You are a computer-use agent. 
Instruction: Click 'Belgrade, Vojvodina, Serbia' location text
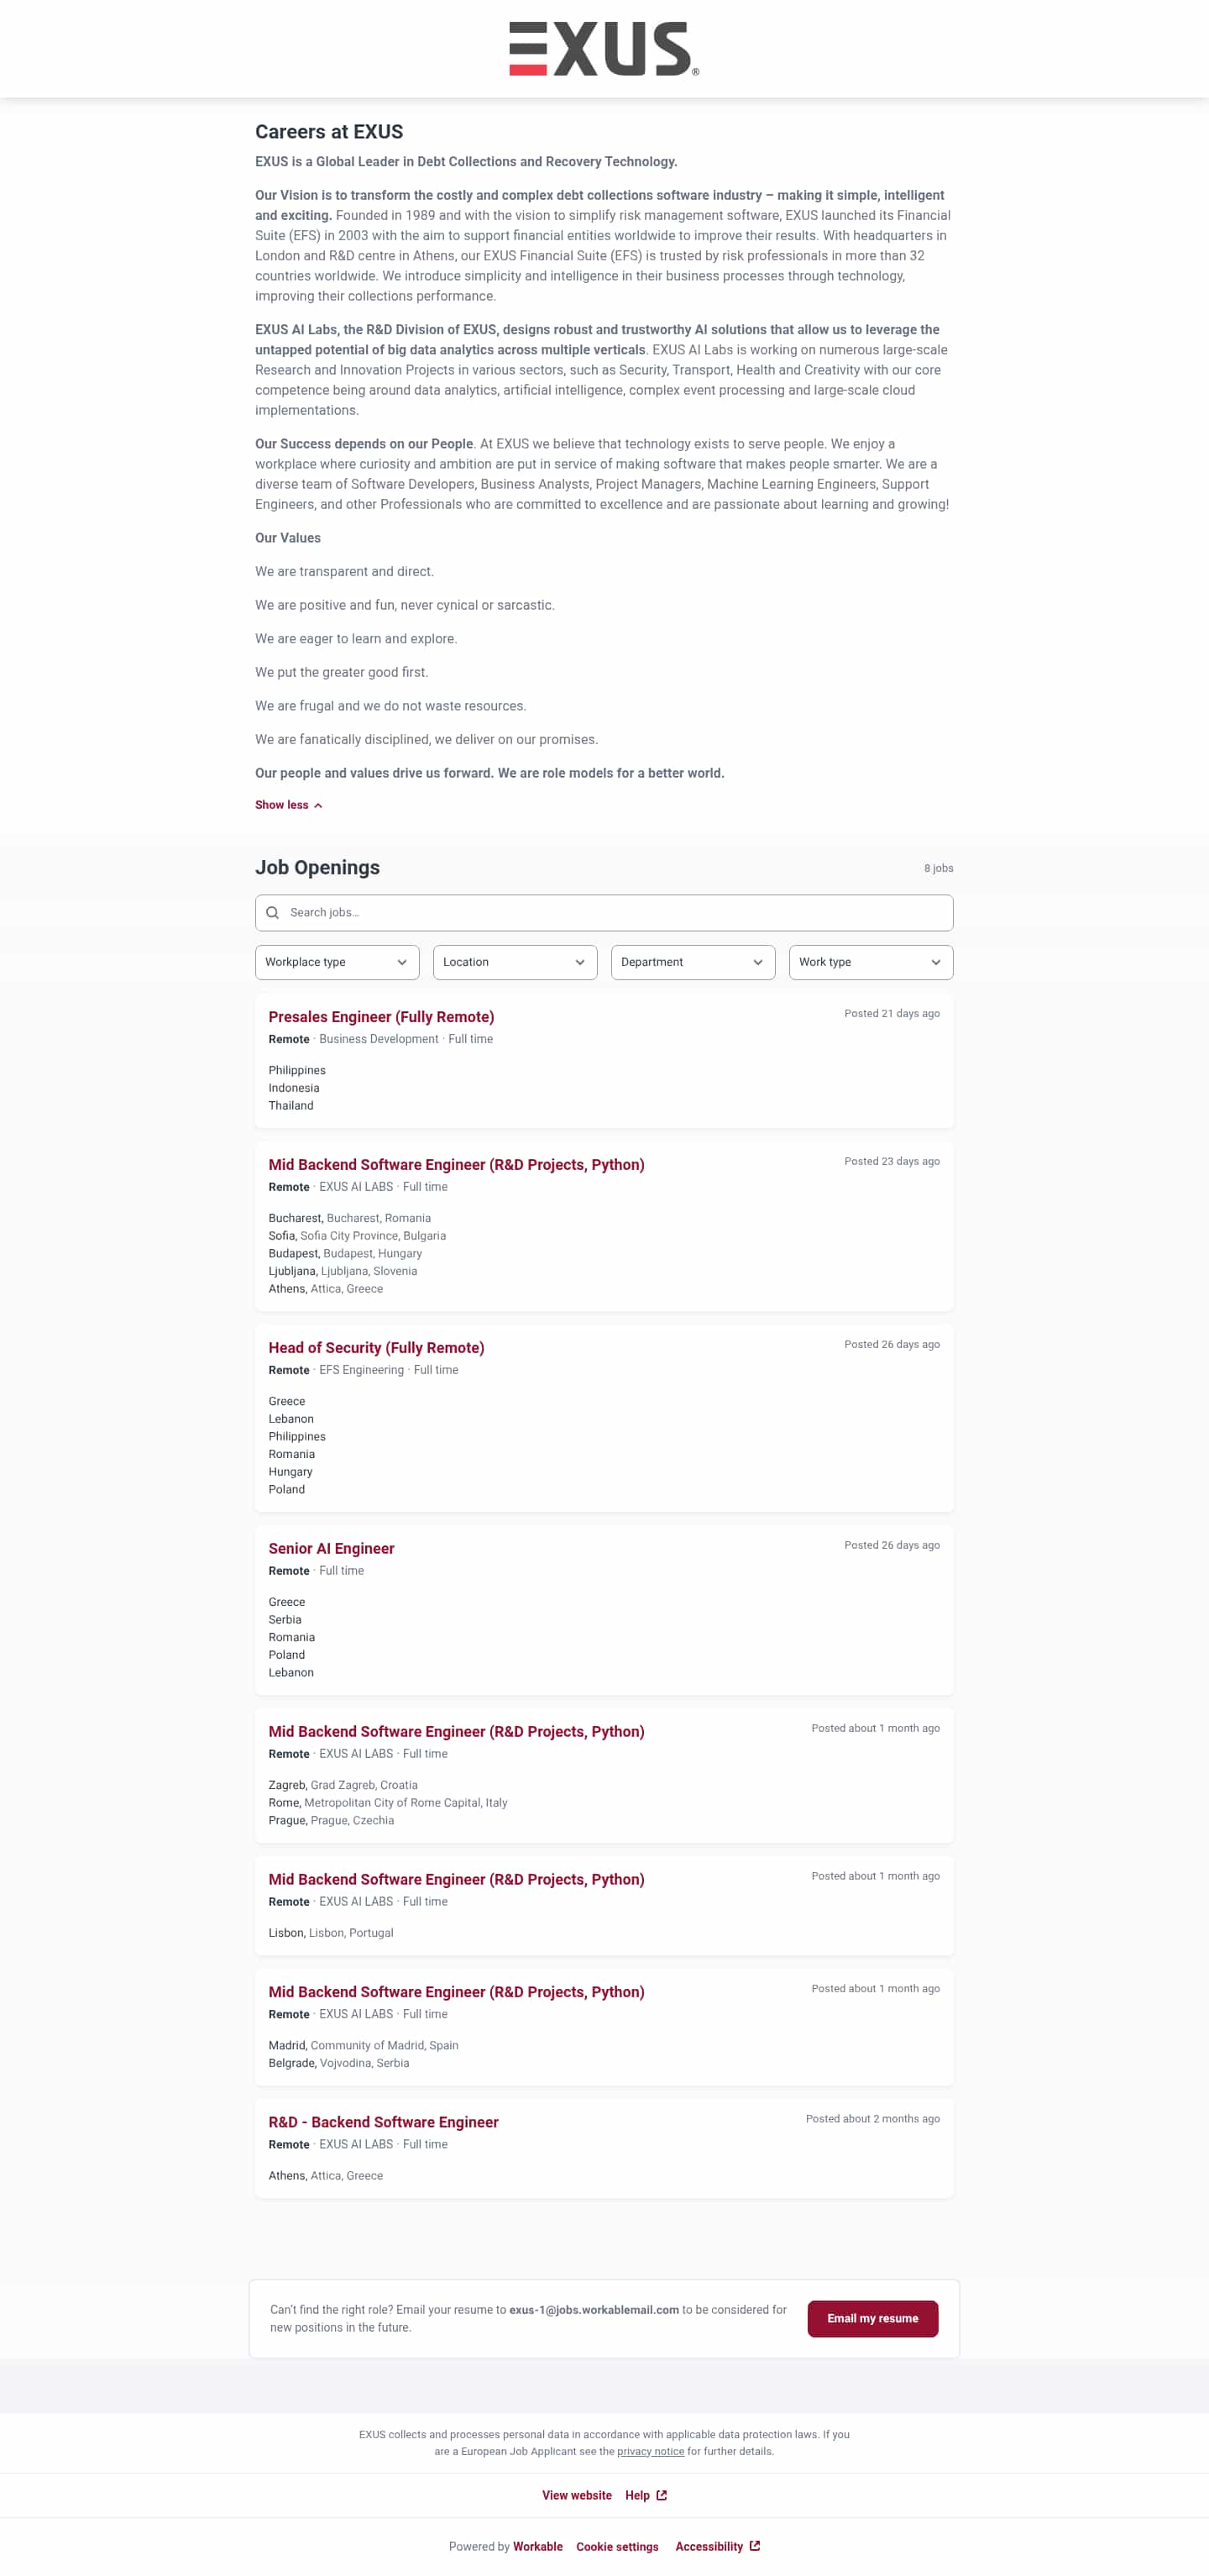[338, 2062]
